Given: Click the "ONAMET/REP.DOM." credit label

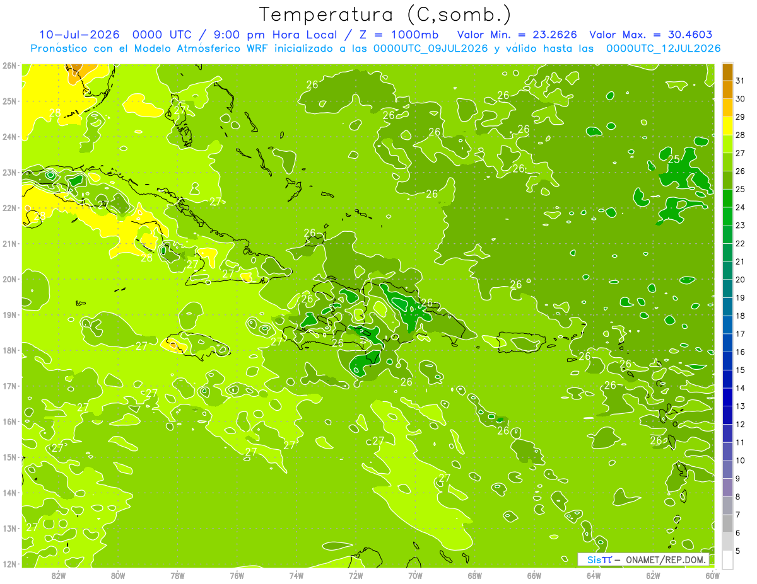Looking at the screenshot, I should point(666,559).
